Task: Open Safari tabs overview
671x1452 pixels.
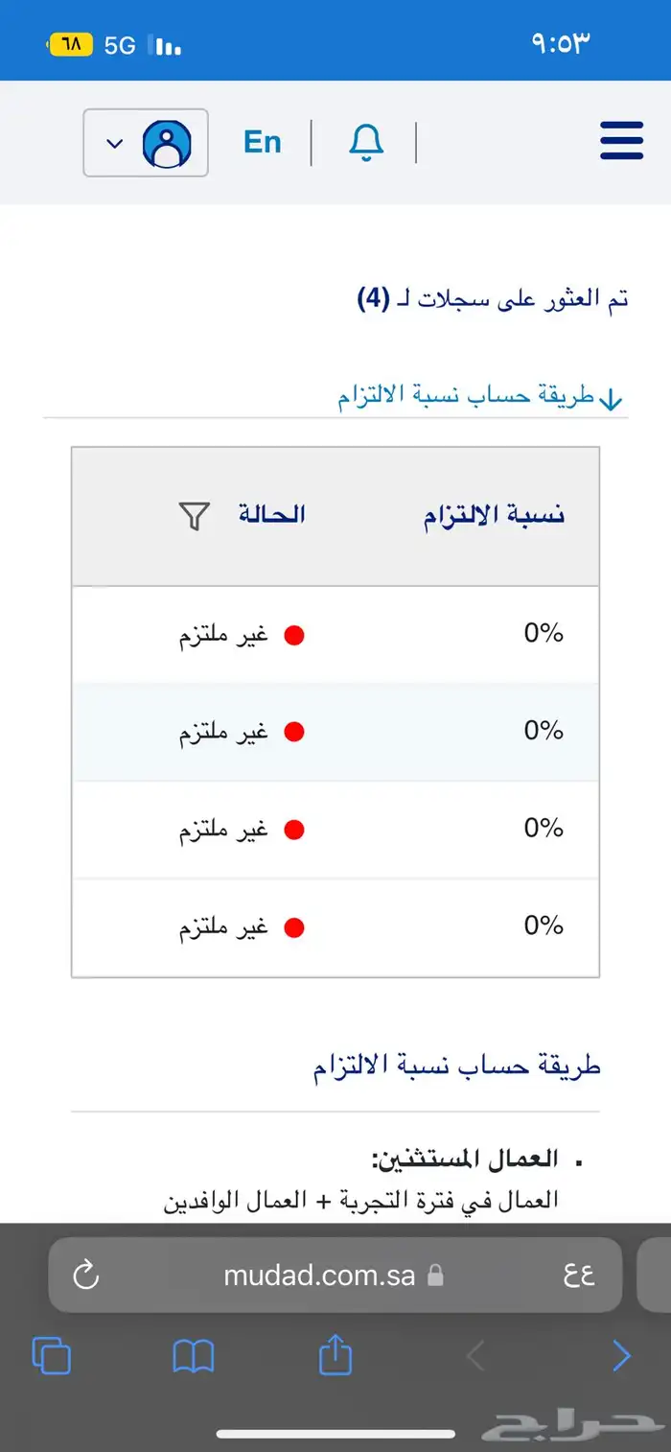Action: [52, 1356]
